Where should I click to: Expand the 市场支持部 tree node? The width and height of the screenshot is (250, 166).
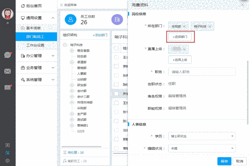72,102
